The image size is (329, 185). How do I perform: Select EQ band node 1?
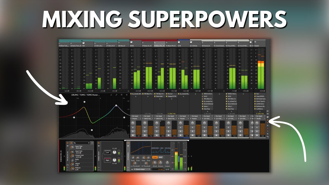74,117
